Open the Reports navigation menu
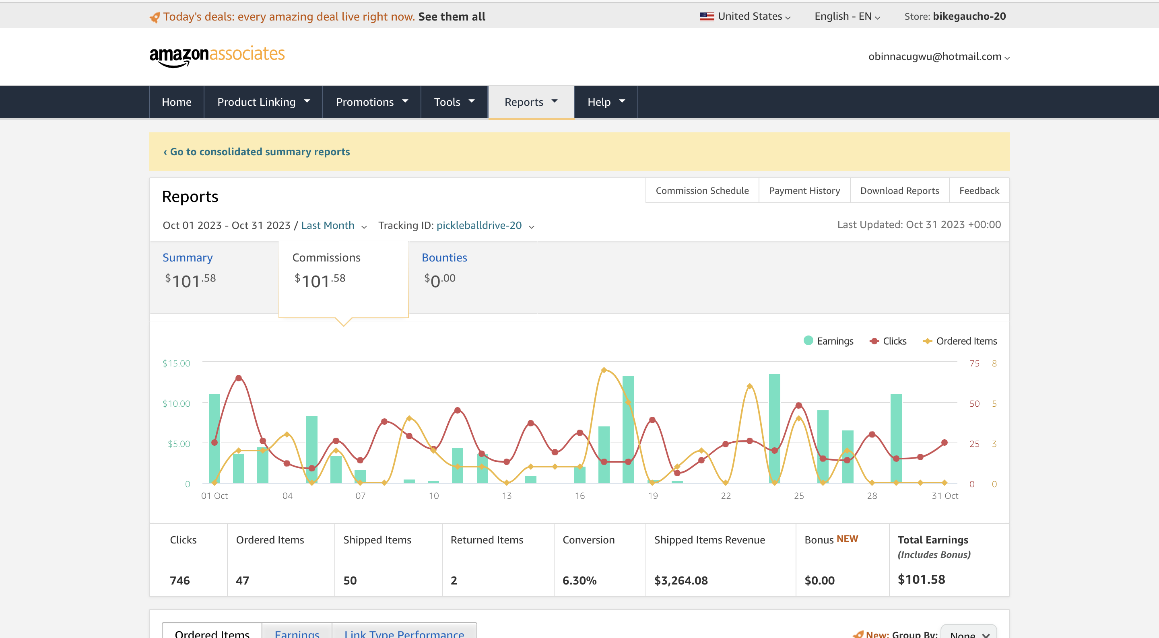 pyautogui.click(x=531, y=102)
